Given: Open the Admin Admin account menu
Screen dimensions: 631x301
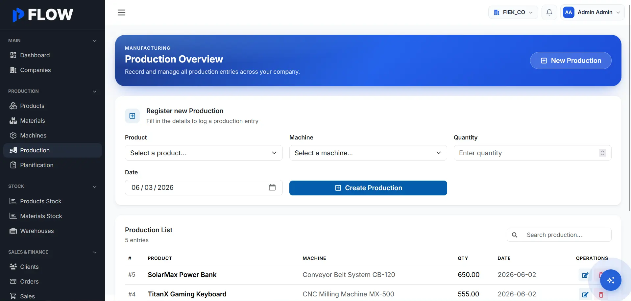Looking at the screenshot, I should click(x=592, y=13).
